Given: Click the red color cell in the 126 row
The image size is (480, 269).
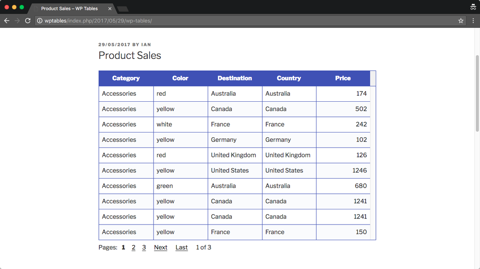Looking at the screenshot, I should (x=180, y=155).
